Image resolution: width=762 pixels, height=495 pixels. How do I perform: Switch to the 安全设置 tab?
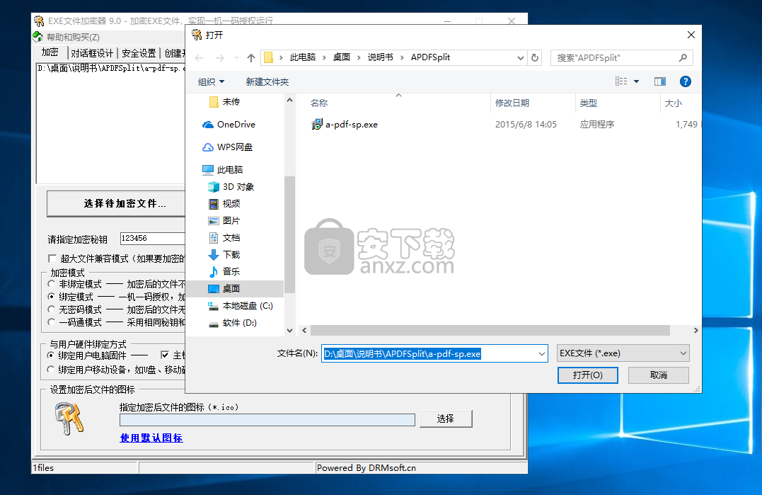pos(139,53)
